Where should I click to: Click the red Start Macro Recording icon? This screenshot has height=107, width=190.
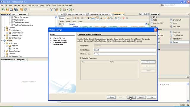pyautogui.click(x=123, y=18)
